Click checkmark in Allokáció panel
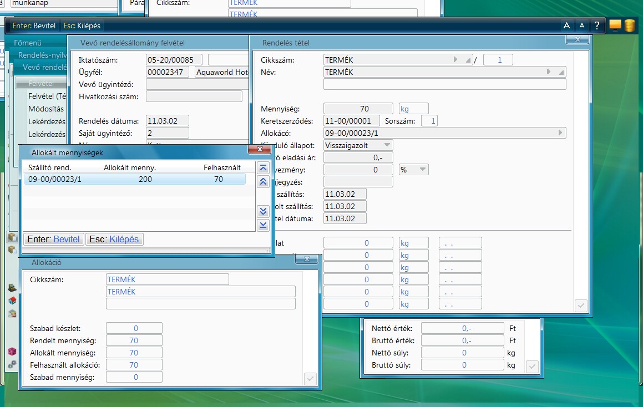The image size is (643, 407). 310,379
